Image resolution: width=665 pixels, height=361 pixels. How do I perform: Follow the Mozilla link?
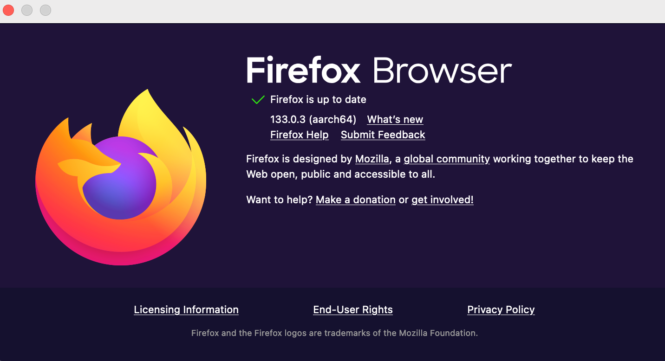tap(372, 159)
